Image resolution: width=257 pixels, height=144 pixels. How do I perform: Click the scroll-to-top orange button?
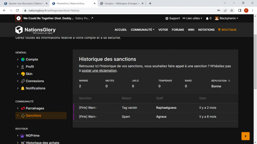(245, 136)
